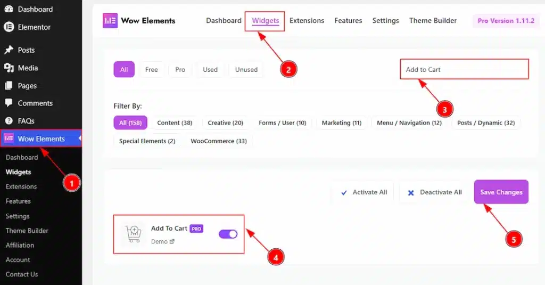545x285 pixels.
Task: Open the Features tab in header
Action: click(348, 21)
